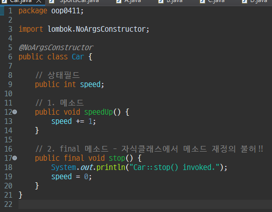Click the 'import' keyword on line 3
The height and width of the screenshot is (212, 272).
point(31,29)
